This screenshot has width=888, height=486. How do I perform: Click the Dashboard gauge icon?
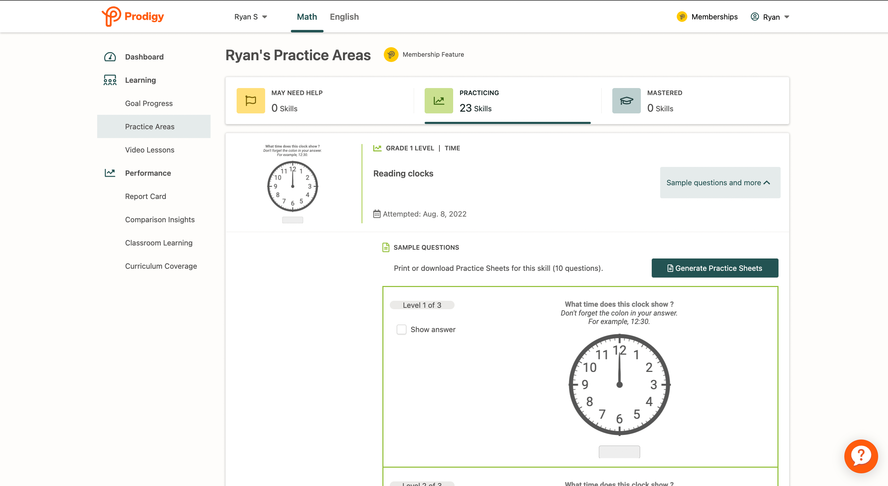point(110,57)
